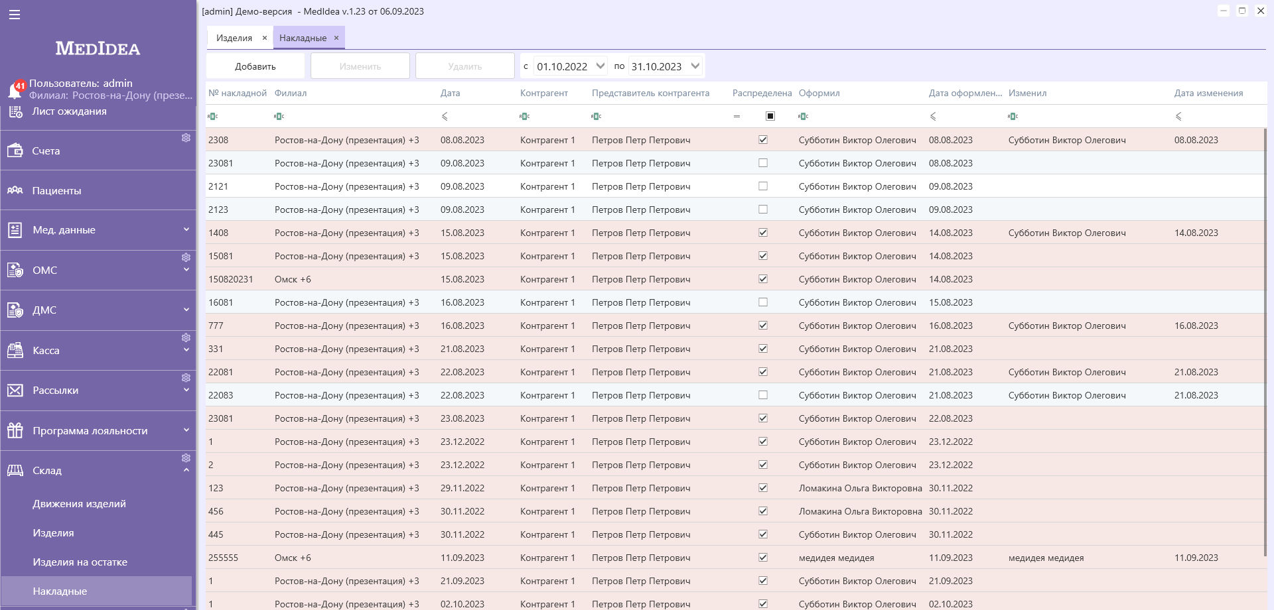Expand the Рассылки section chevron
Viewport: 1274px width, 610px height.
186,390
